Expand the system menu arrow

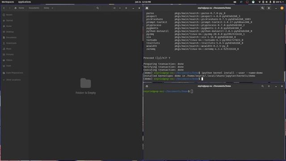283,2
